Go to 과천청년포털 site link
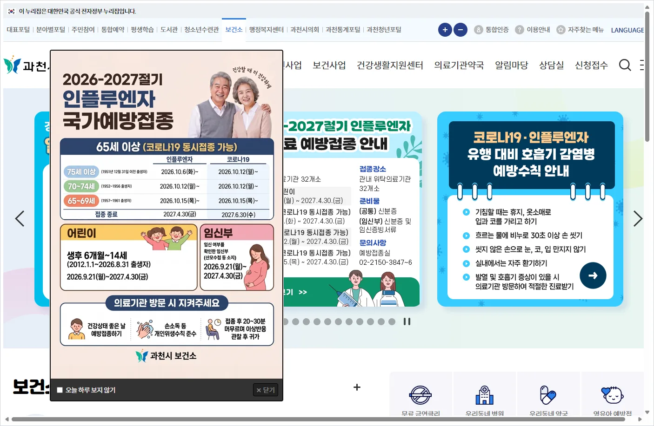The height and width of the screenshot is (426, 654). click(x=384, y=30)
